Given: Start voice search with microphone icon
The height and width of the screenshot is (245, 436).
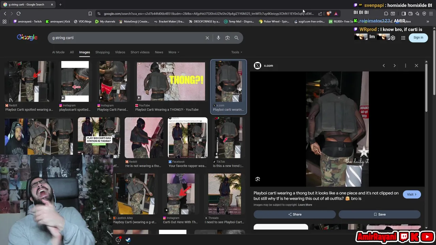Looking at the screenshot, I should [218, 38].
